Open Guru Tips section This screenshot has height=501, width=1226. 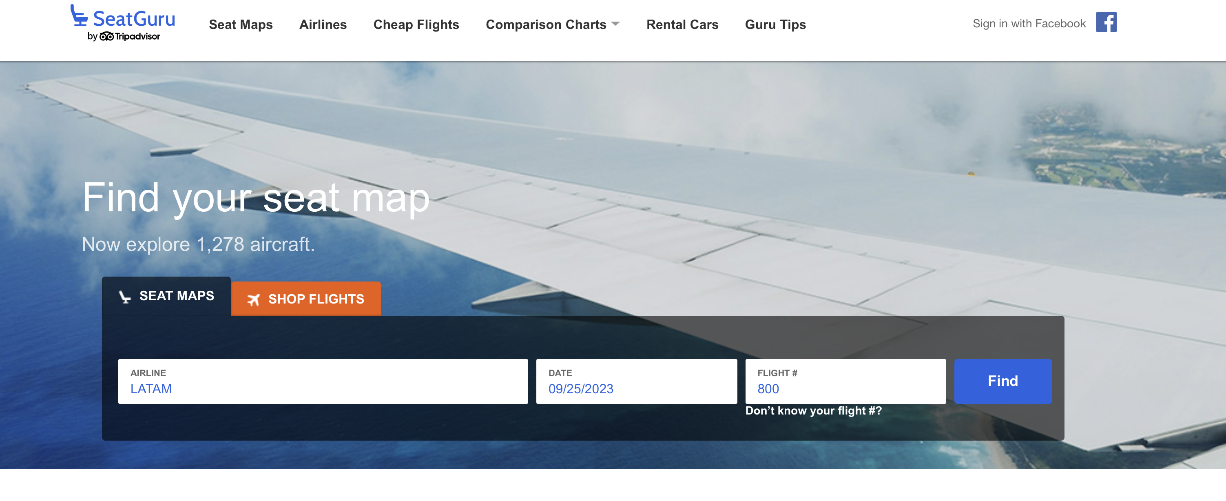point(775,25)
